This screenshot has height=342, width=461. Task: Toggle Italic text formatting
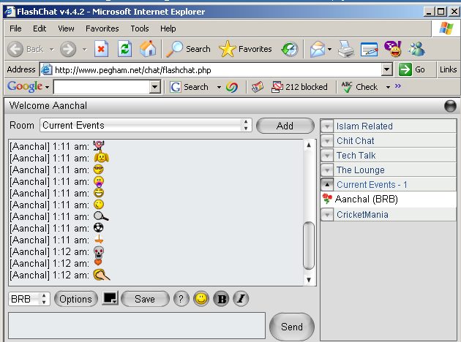pos(241,299)
